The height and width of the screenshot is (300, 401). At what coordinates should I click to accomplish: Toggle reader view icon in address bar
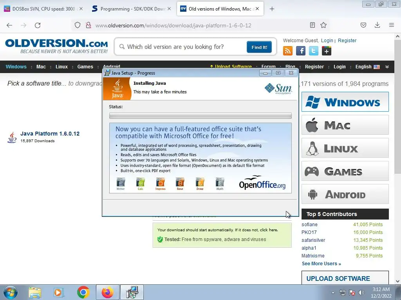(x=312, y=25)
